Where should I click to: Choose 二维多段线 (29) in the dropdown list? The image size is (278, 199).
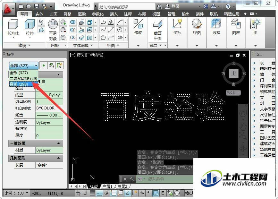pos(24,78)
